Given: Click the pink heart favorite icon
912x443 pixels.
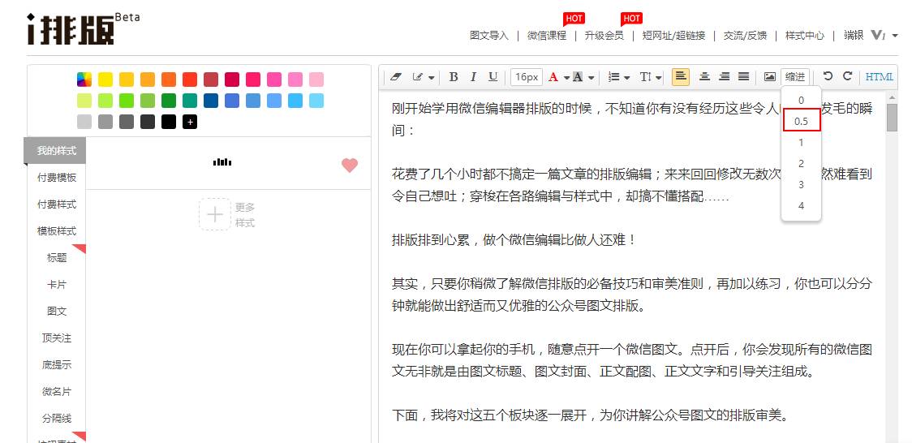Looking at the screenshot, I should pos(350,165).
